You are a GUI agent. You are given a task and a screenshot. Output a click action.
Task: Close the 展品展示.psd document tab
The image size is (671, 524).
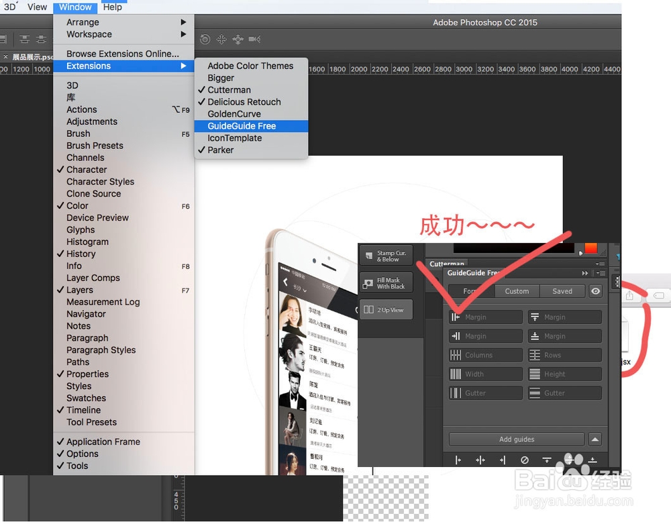(5, 56)
